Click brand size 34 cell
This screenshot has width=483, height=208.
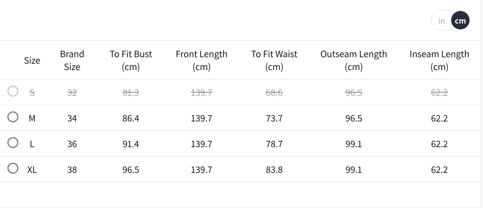(72, 118)
